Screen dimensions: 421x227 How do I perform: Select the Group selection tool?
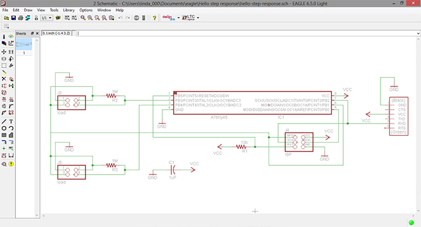pos(4,66)
